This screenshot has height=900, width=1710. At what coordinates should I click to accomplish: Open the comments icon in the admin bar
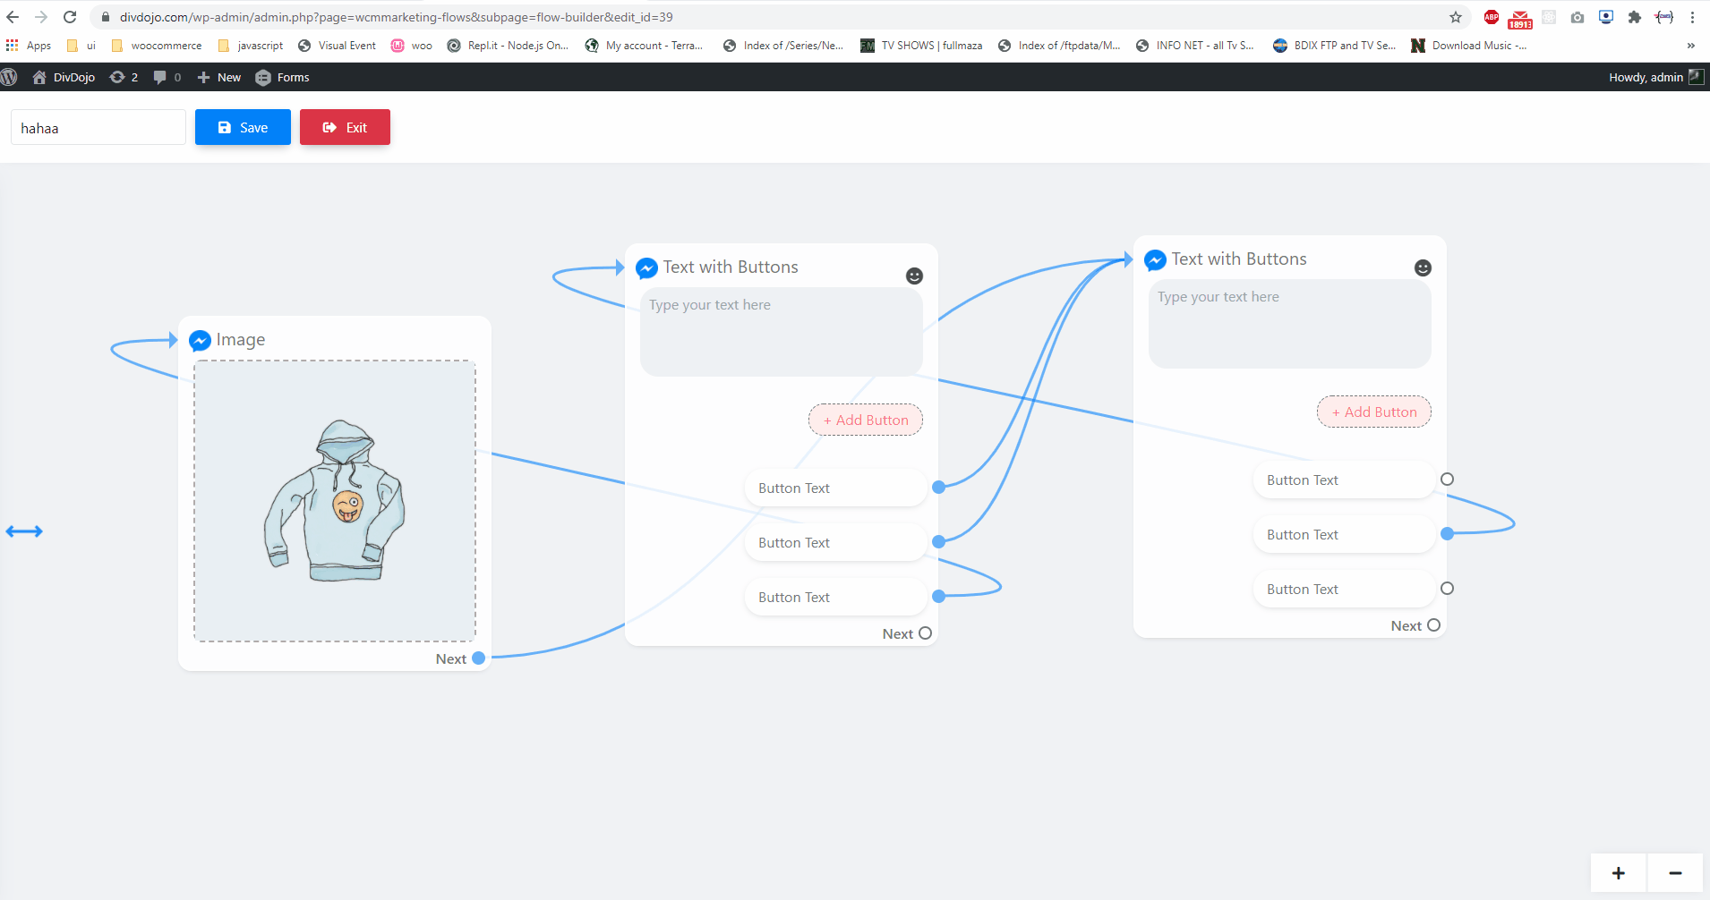click(x=161, y=77)
